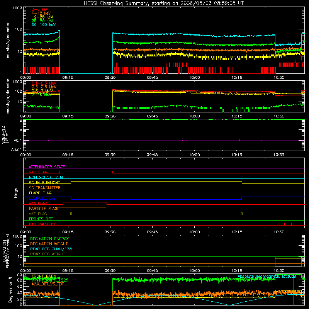Select the SC_IN_SUNLIGHT flag label
309x309 pixels.
[44, 182]
